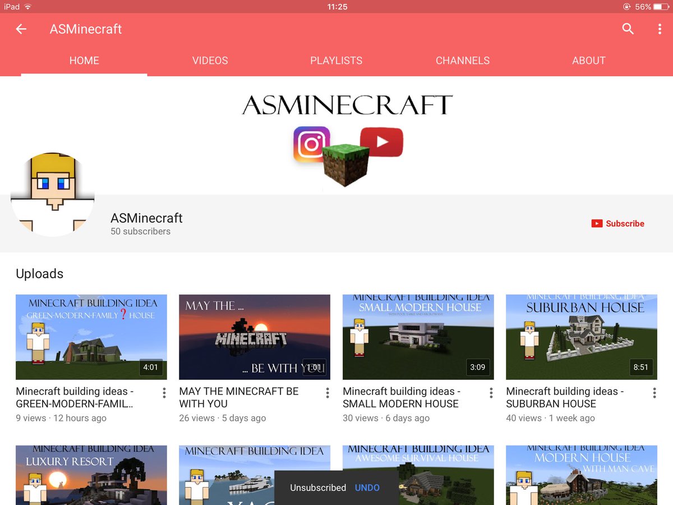The height and width of the screenshot is (505, 673).
Task: Tap the '9 views · 12 hours ago' text
Action: [61, 418]
